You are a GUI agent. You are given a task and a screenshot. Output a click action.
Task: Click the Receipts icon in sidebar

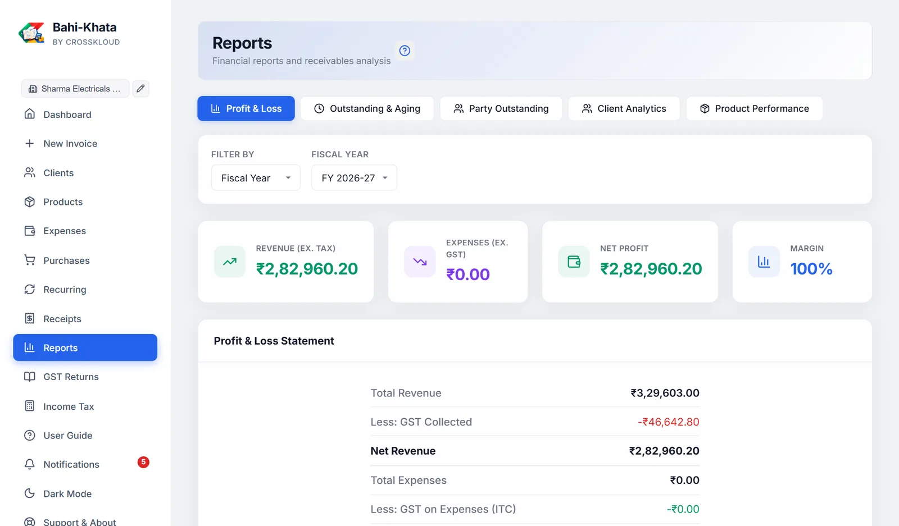pyautogui.click(x=30, y=318)
